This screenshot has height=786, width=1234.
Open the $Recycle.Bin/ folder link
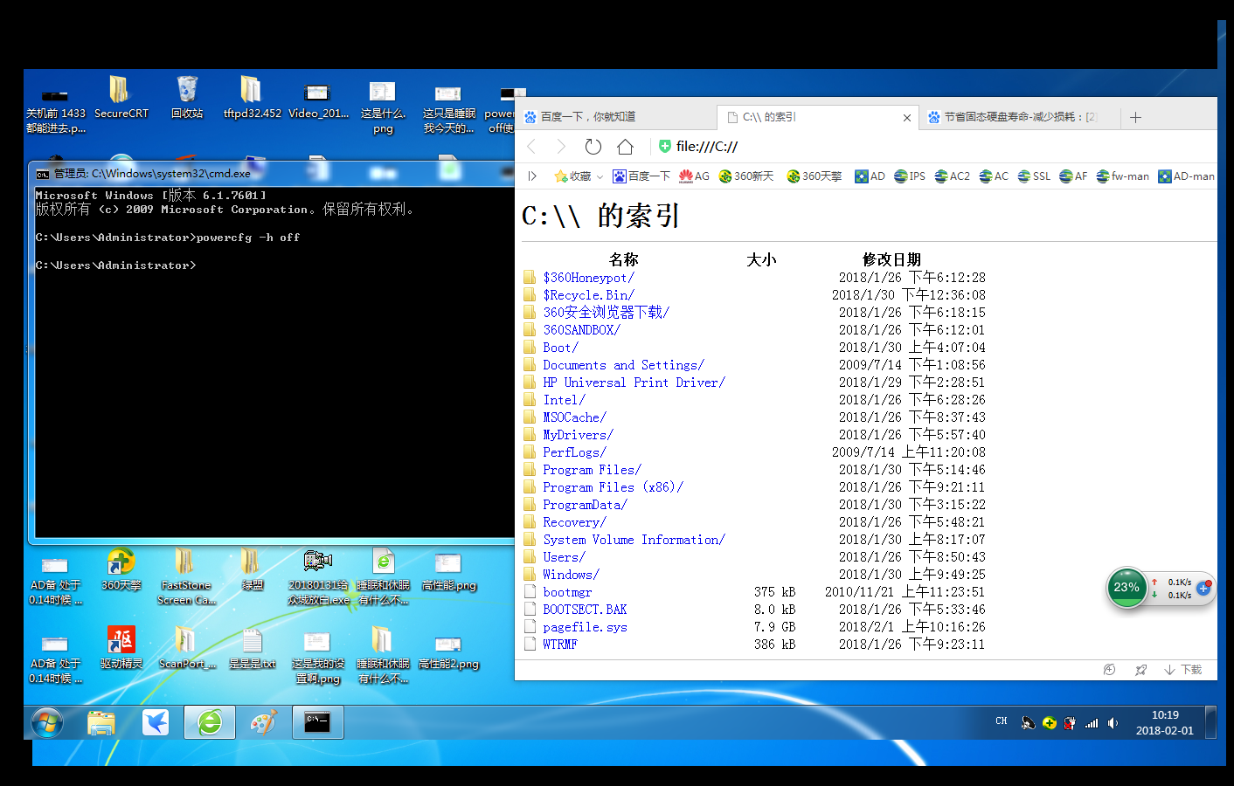click(x=588, y=295)
